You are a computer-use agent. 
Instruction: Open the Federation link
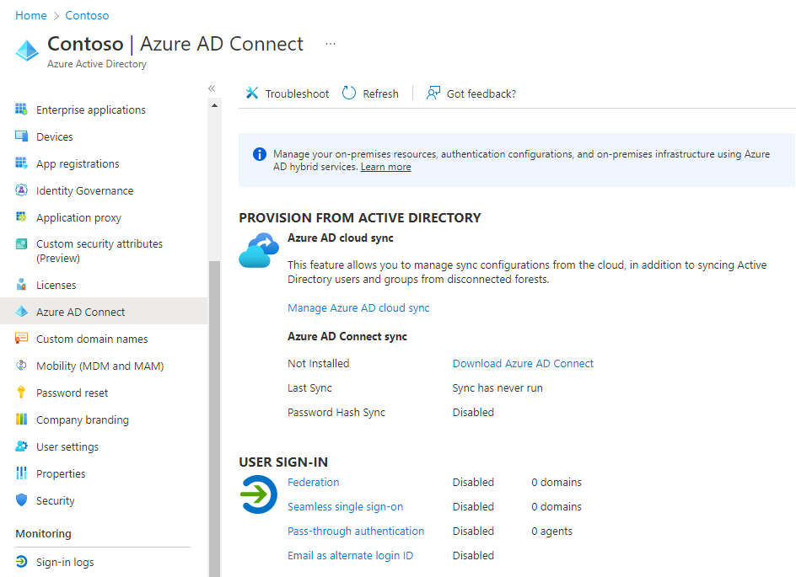313,482
